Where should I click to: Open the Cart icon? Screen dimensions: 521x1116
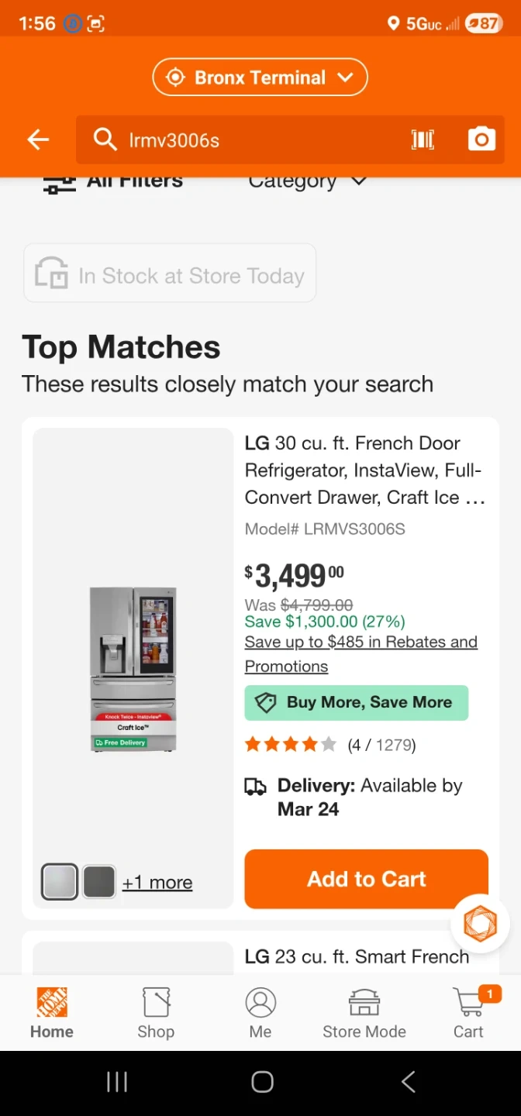469,1012
